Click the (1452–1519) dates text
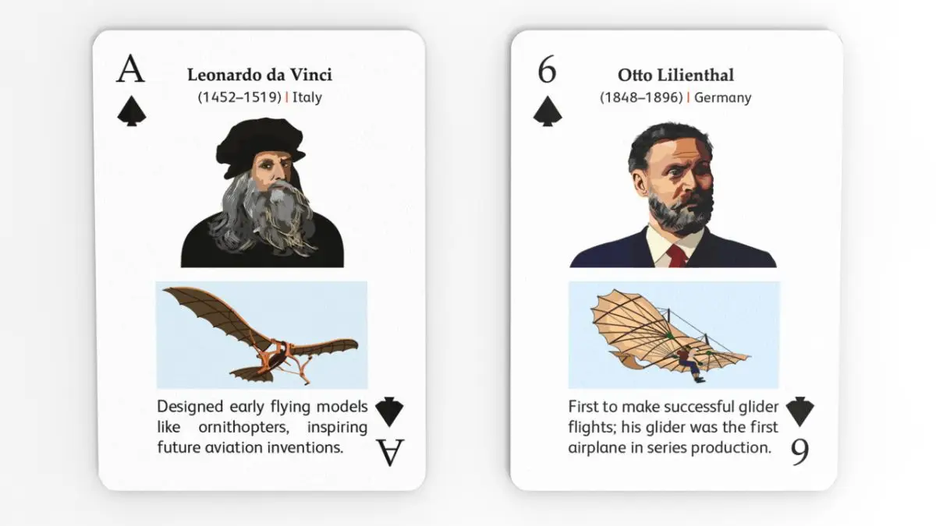Image resolution: width=936 pixels, height=526 pixels. pyautogui.click(x=240, y=97)
